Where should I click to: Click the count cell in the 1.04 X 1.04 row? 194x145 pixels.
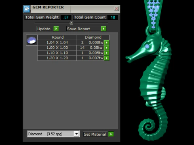pos(82,43)
